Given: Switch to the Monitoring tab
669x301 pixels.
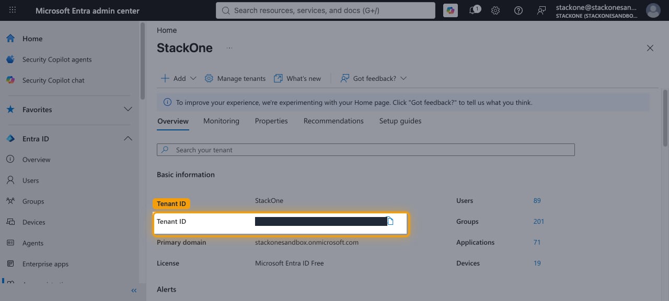Looking at the screenshot, I should point(221,121).
